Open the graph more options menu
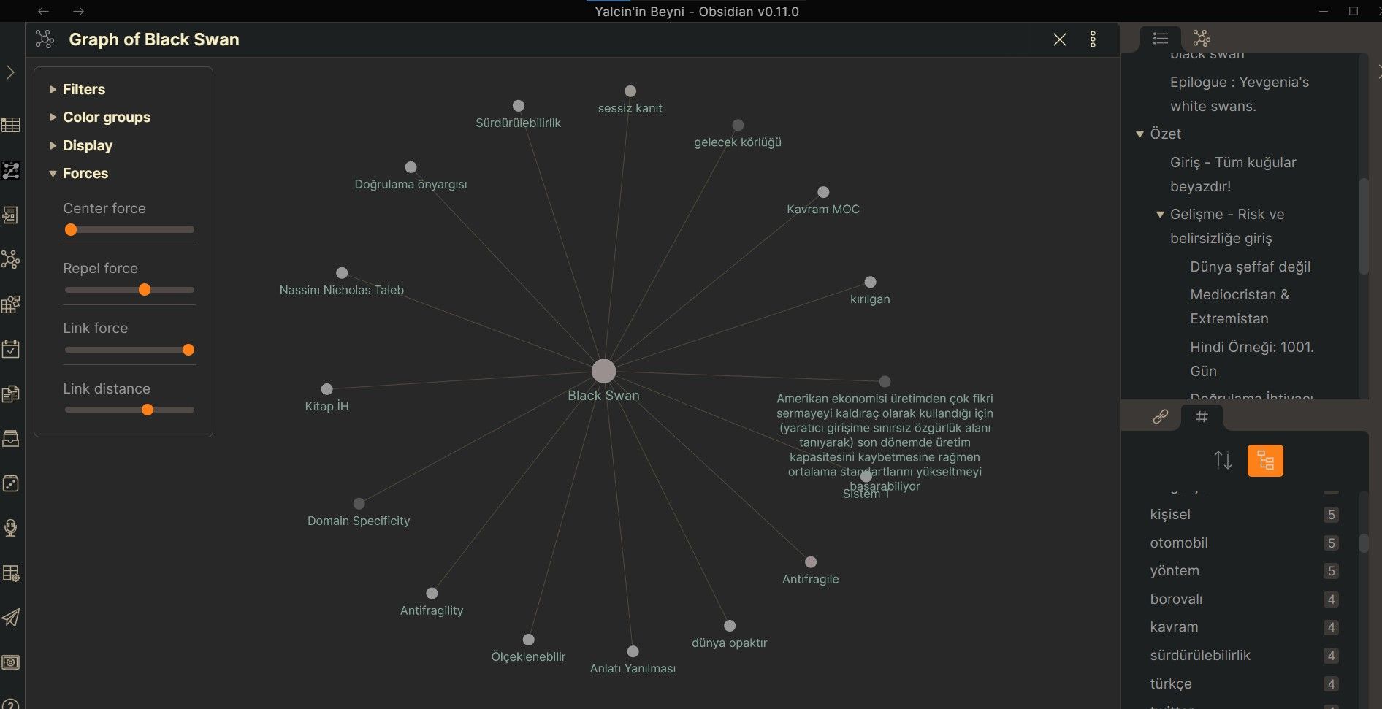The width and height of the screenshot is (1382, 709). tap(1093, 39)
